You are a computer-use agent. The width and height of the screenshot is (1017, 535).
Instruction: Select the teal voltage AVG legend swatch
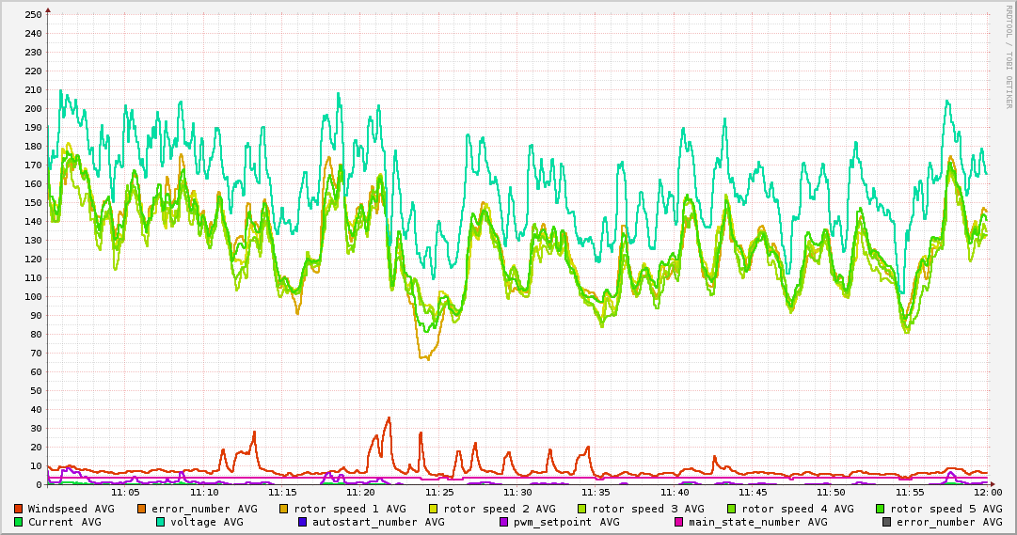160,522
